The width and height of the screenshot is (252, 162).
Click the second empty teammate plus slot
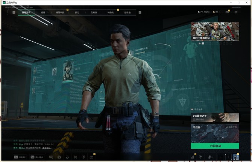pyautogui.click(x=228, y=157)
